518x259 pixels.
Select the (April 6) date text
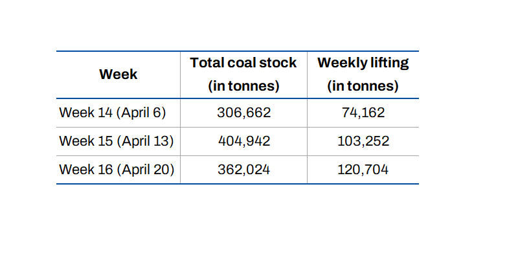point(141,113)
